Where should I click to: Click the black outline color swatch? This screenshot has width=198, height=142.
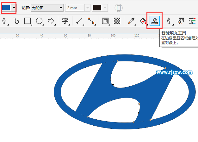[97, 8]
